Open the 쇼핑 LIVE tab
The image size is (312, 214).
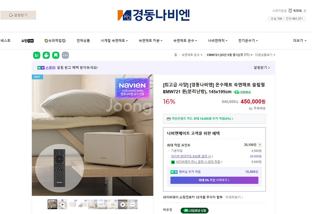27,41
